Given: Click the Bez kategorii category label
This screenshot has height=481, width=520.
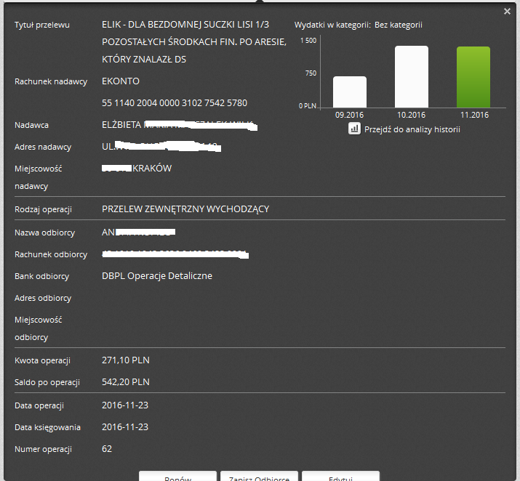Looking at the screenshot, I should click(399, 25).
